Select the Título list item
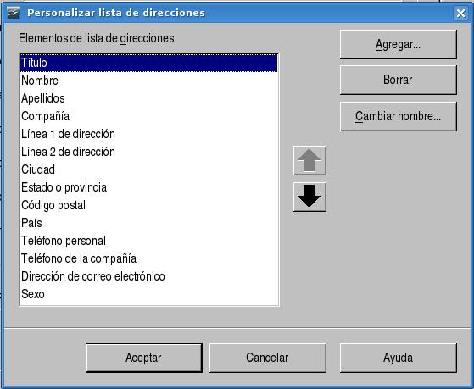Screen dimensions: 474x389 pyautogui.click(x=148, y=63)
